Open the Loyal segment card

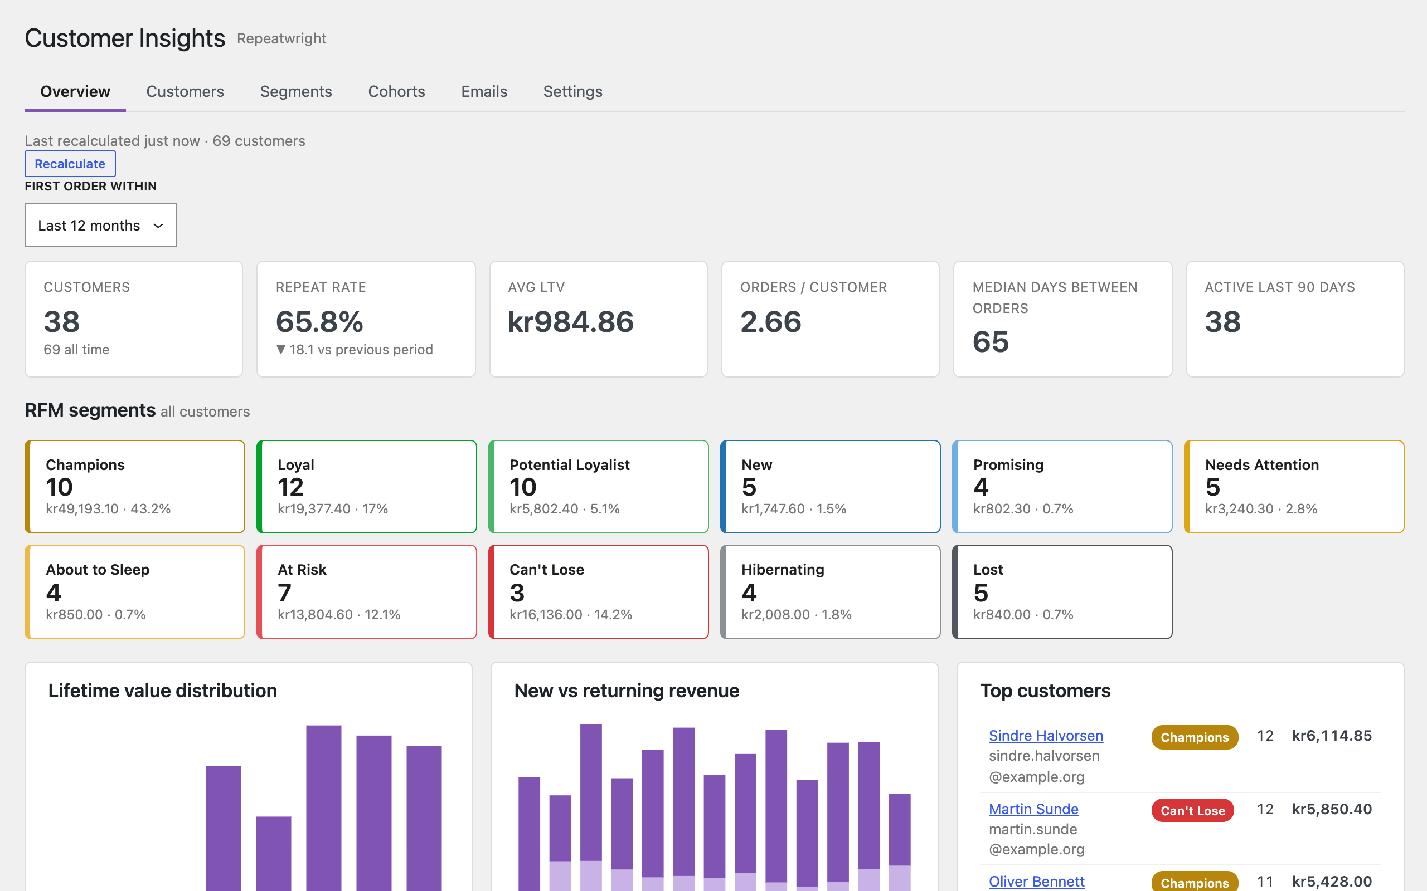pyautogui.click(x=366, y=487)
